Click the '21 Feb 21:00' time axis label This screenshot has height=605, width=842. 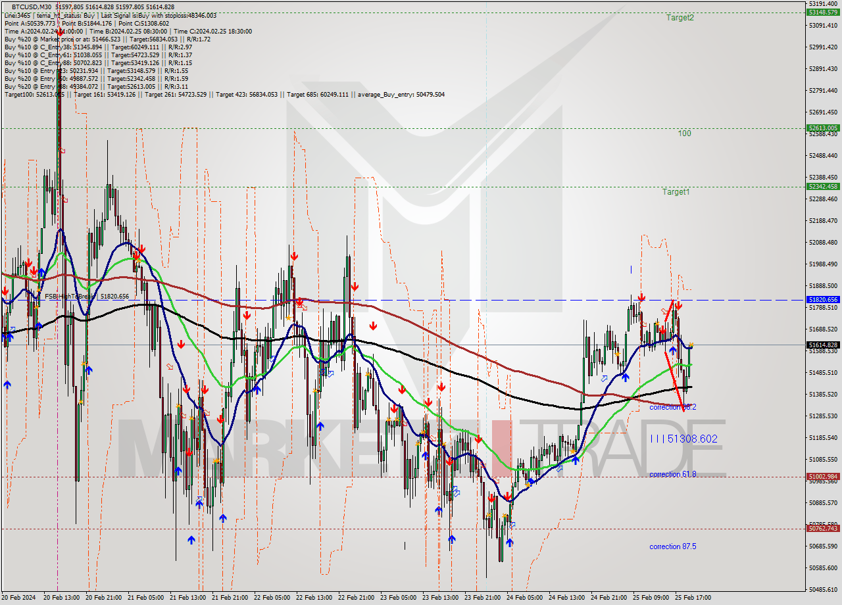[230, 598]
